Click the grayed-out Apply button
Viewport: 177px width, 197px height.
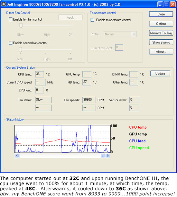70,17
